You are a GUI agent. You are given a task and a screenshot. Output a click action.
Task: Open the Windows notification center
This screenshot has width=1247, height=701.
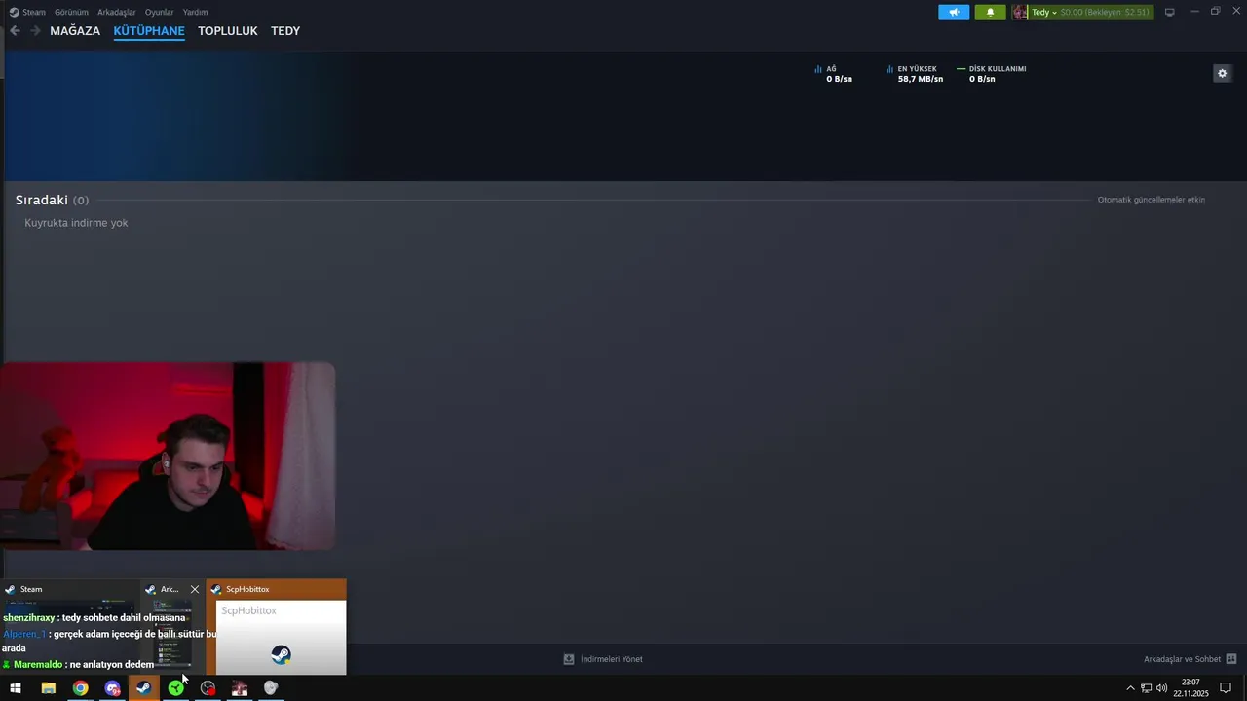(x=1226, y=688)
